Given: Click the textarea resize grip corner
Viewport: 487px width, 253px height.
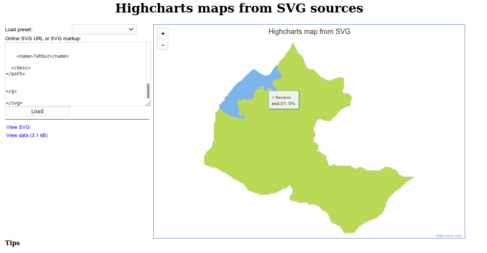Looking at the screenshot, I should [x=148, y=103].
